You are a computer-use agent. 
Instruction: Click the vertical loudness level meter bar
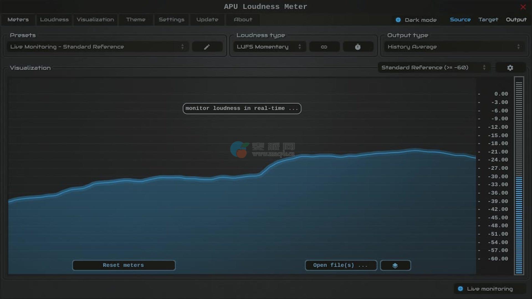coord(519,176)
